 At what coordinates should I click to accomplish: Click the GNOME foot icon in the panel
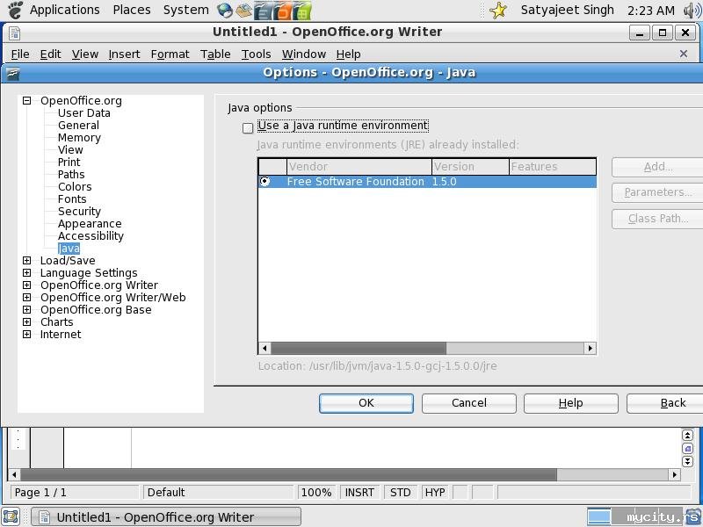tap(15, 10)
